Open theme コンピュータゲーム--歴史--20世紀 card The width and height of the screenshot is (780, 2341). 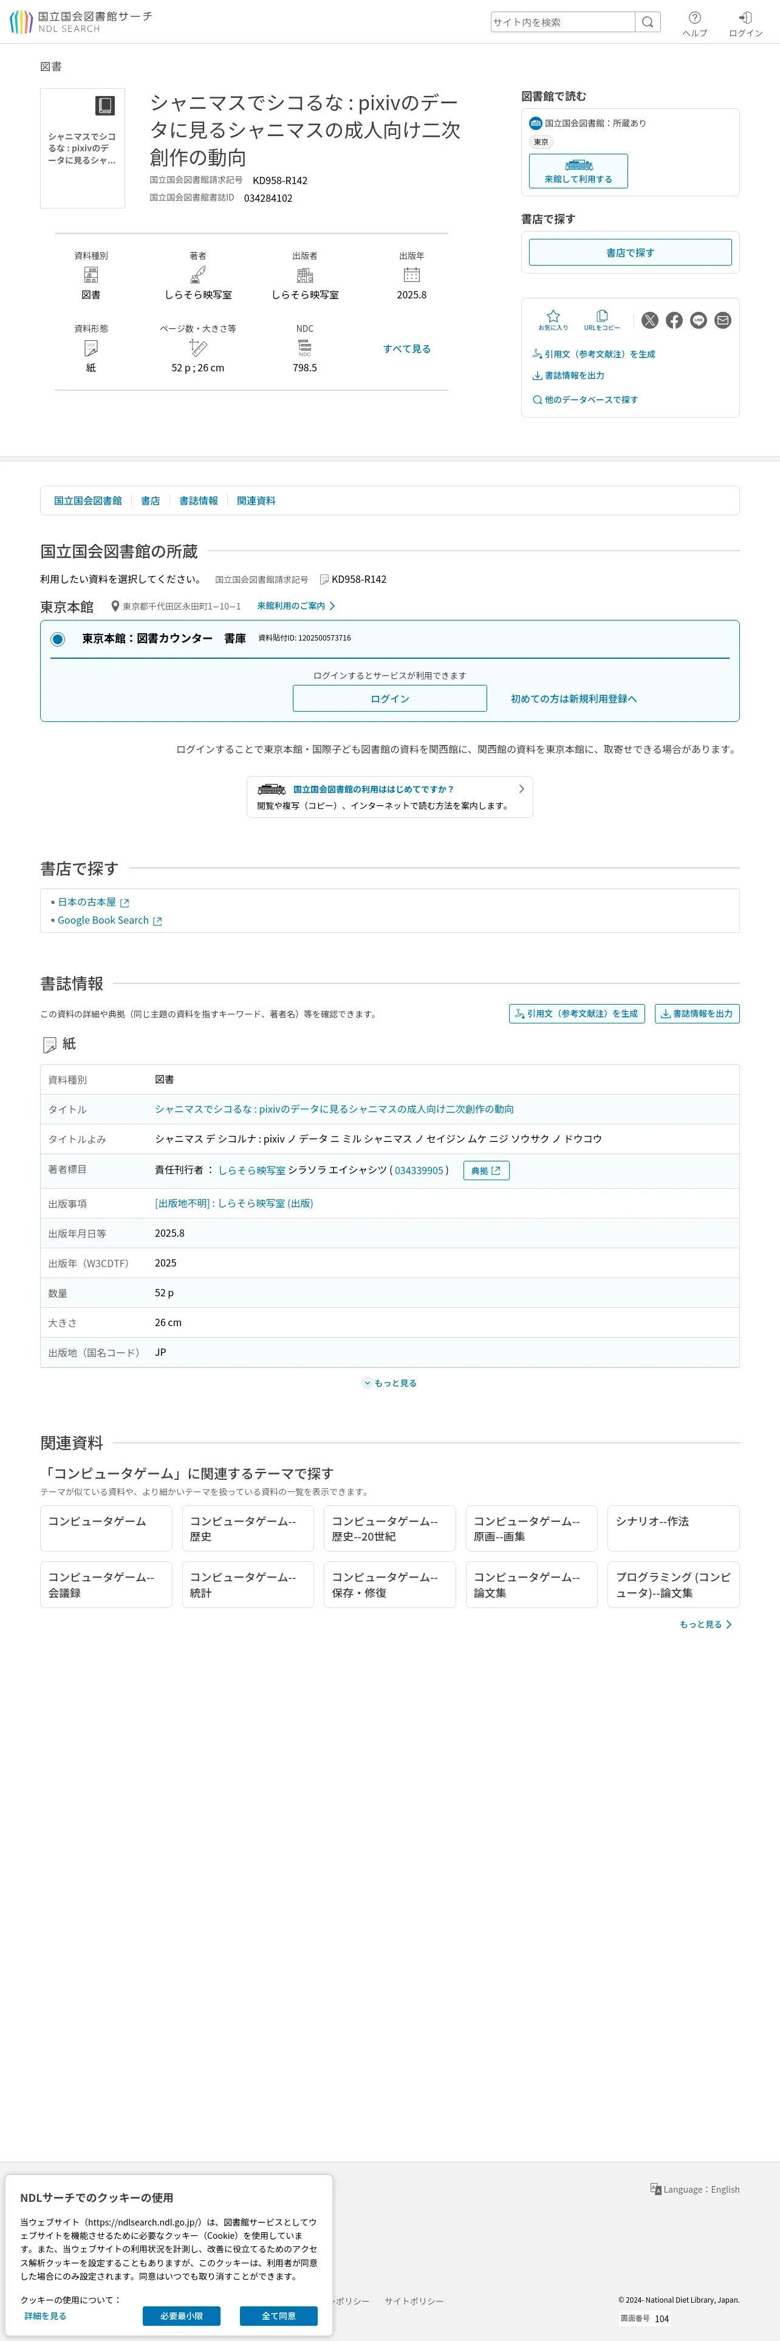coord(389,1528)
